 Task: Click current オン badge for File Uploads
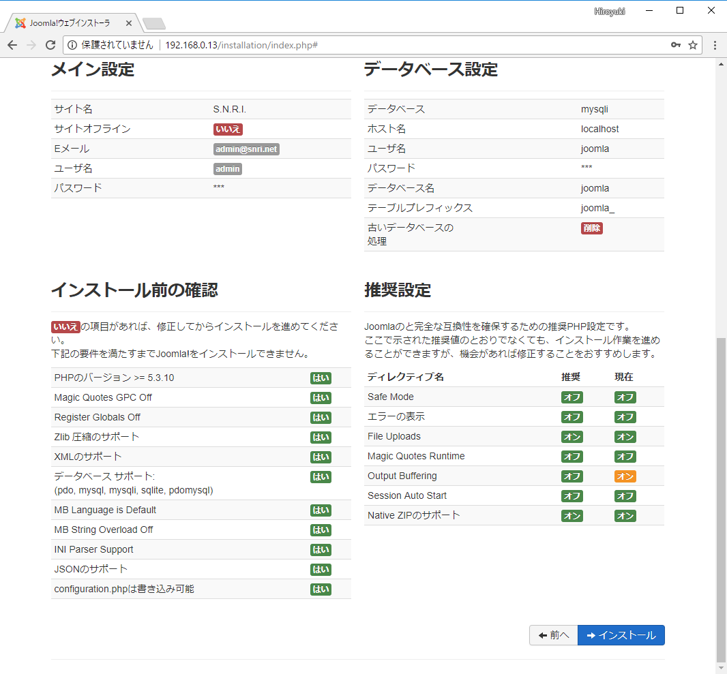[625, 437]
